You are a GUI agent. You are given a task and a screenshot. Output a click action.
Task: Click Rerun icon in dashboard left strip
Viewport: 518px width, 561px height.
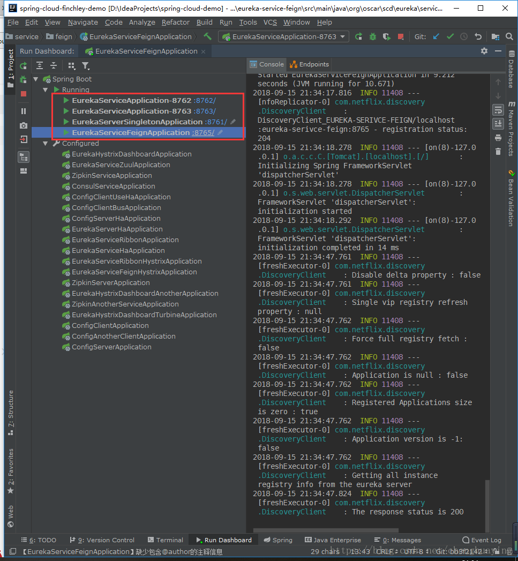point(24,66)
